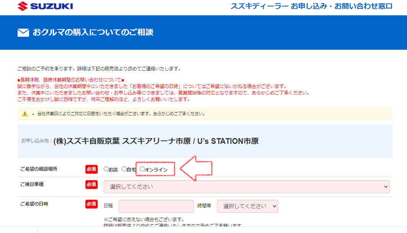
Task: Click the ご検討車種 label
Action: pyautogui.click(x=32, y=184)
